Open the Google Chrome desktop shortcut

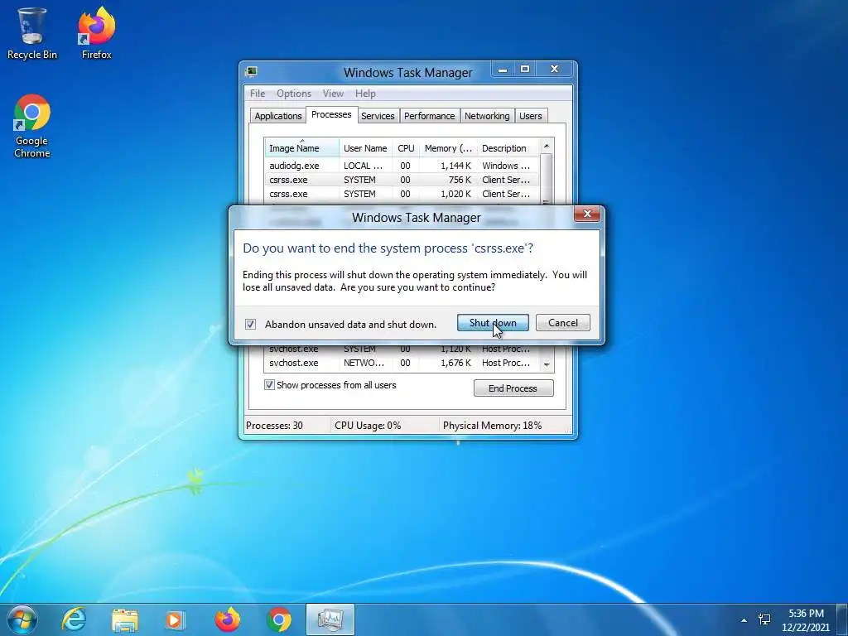coord(32,126)
